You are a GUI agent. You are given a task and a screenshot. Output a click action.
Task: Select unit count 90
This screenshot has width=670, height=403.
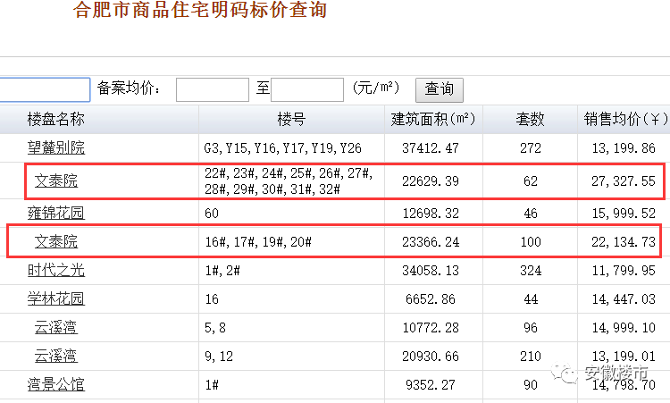coord(531,385)
